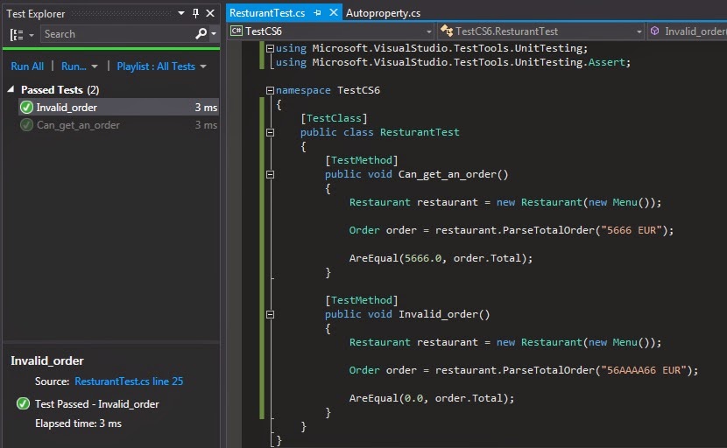727x448 pixels.
Task: Click green passed icon next to Invalid_order
Action: click(26, 107)
